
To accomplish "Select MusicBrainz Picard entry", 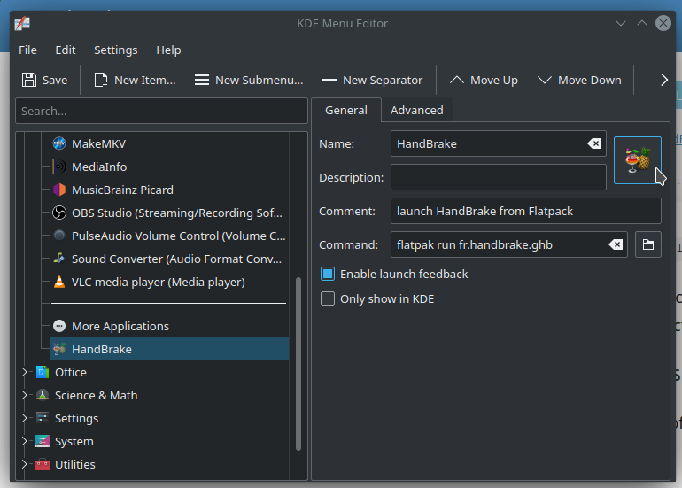I will (x=122, y=190).
